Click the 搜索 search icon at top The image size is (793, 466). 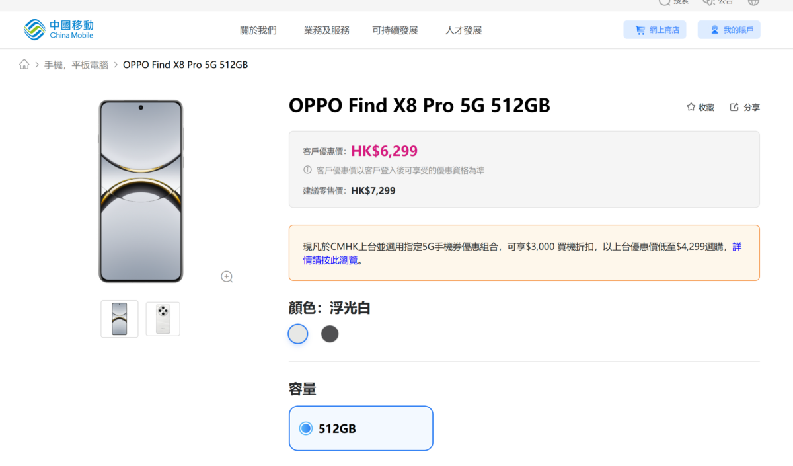point(664,2)
